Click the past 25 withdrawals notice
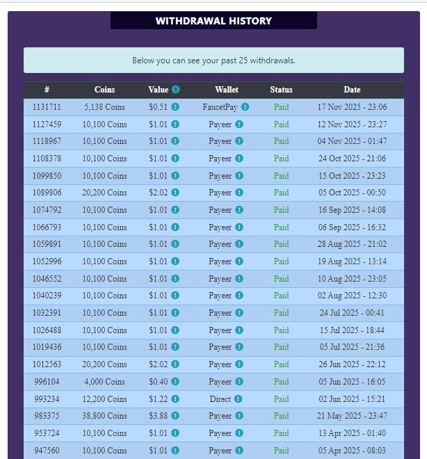This screenshot has height=459, width=427. pos(213,61)
